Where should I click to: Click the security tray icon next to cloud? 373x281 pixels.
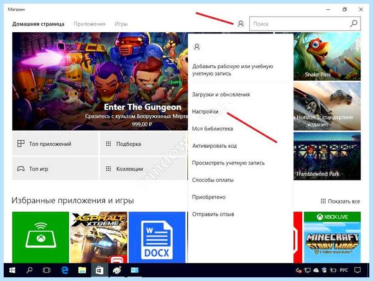(325, 270)
